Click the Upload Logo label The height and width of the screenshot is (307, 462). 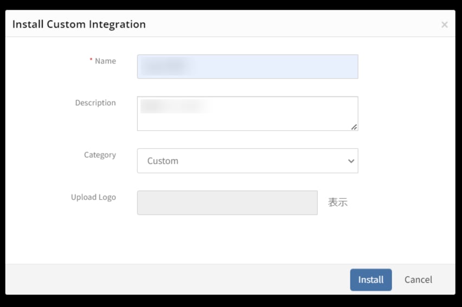pyautogui.click(x=93, y=197)
